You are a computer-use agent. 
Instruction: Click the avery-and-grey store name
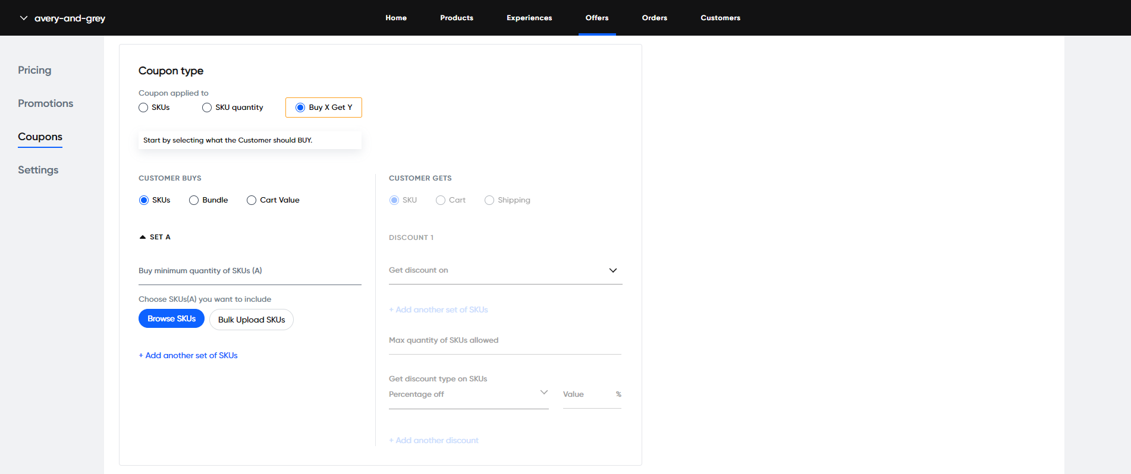[70, 18]
